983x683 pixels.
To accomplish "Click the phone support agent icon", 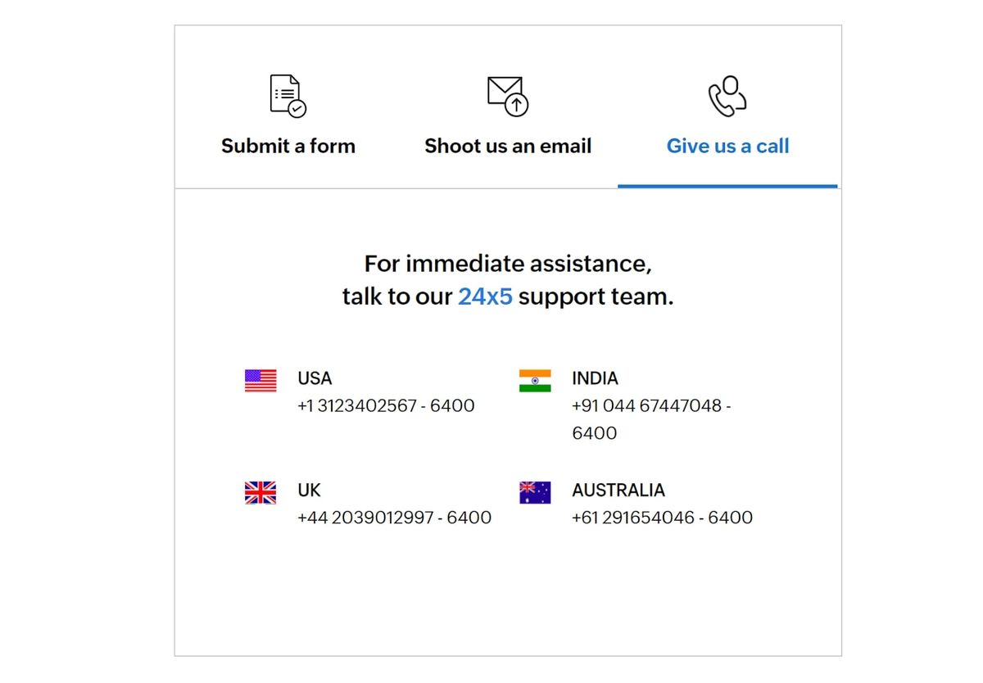I will (727, 96).
